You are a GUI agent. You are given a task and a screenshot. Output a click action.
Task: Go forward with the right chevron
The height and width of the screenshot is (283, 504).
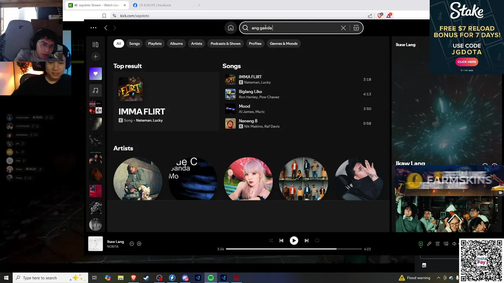click(x=115, y=28)
